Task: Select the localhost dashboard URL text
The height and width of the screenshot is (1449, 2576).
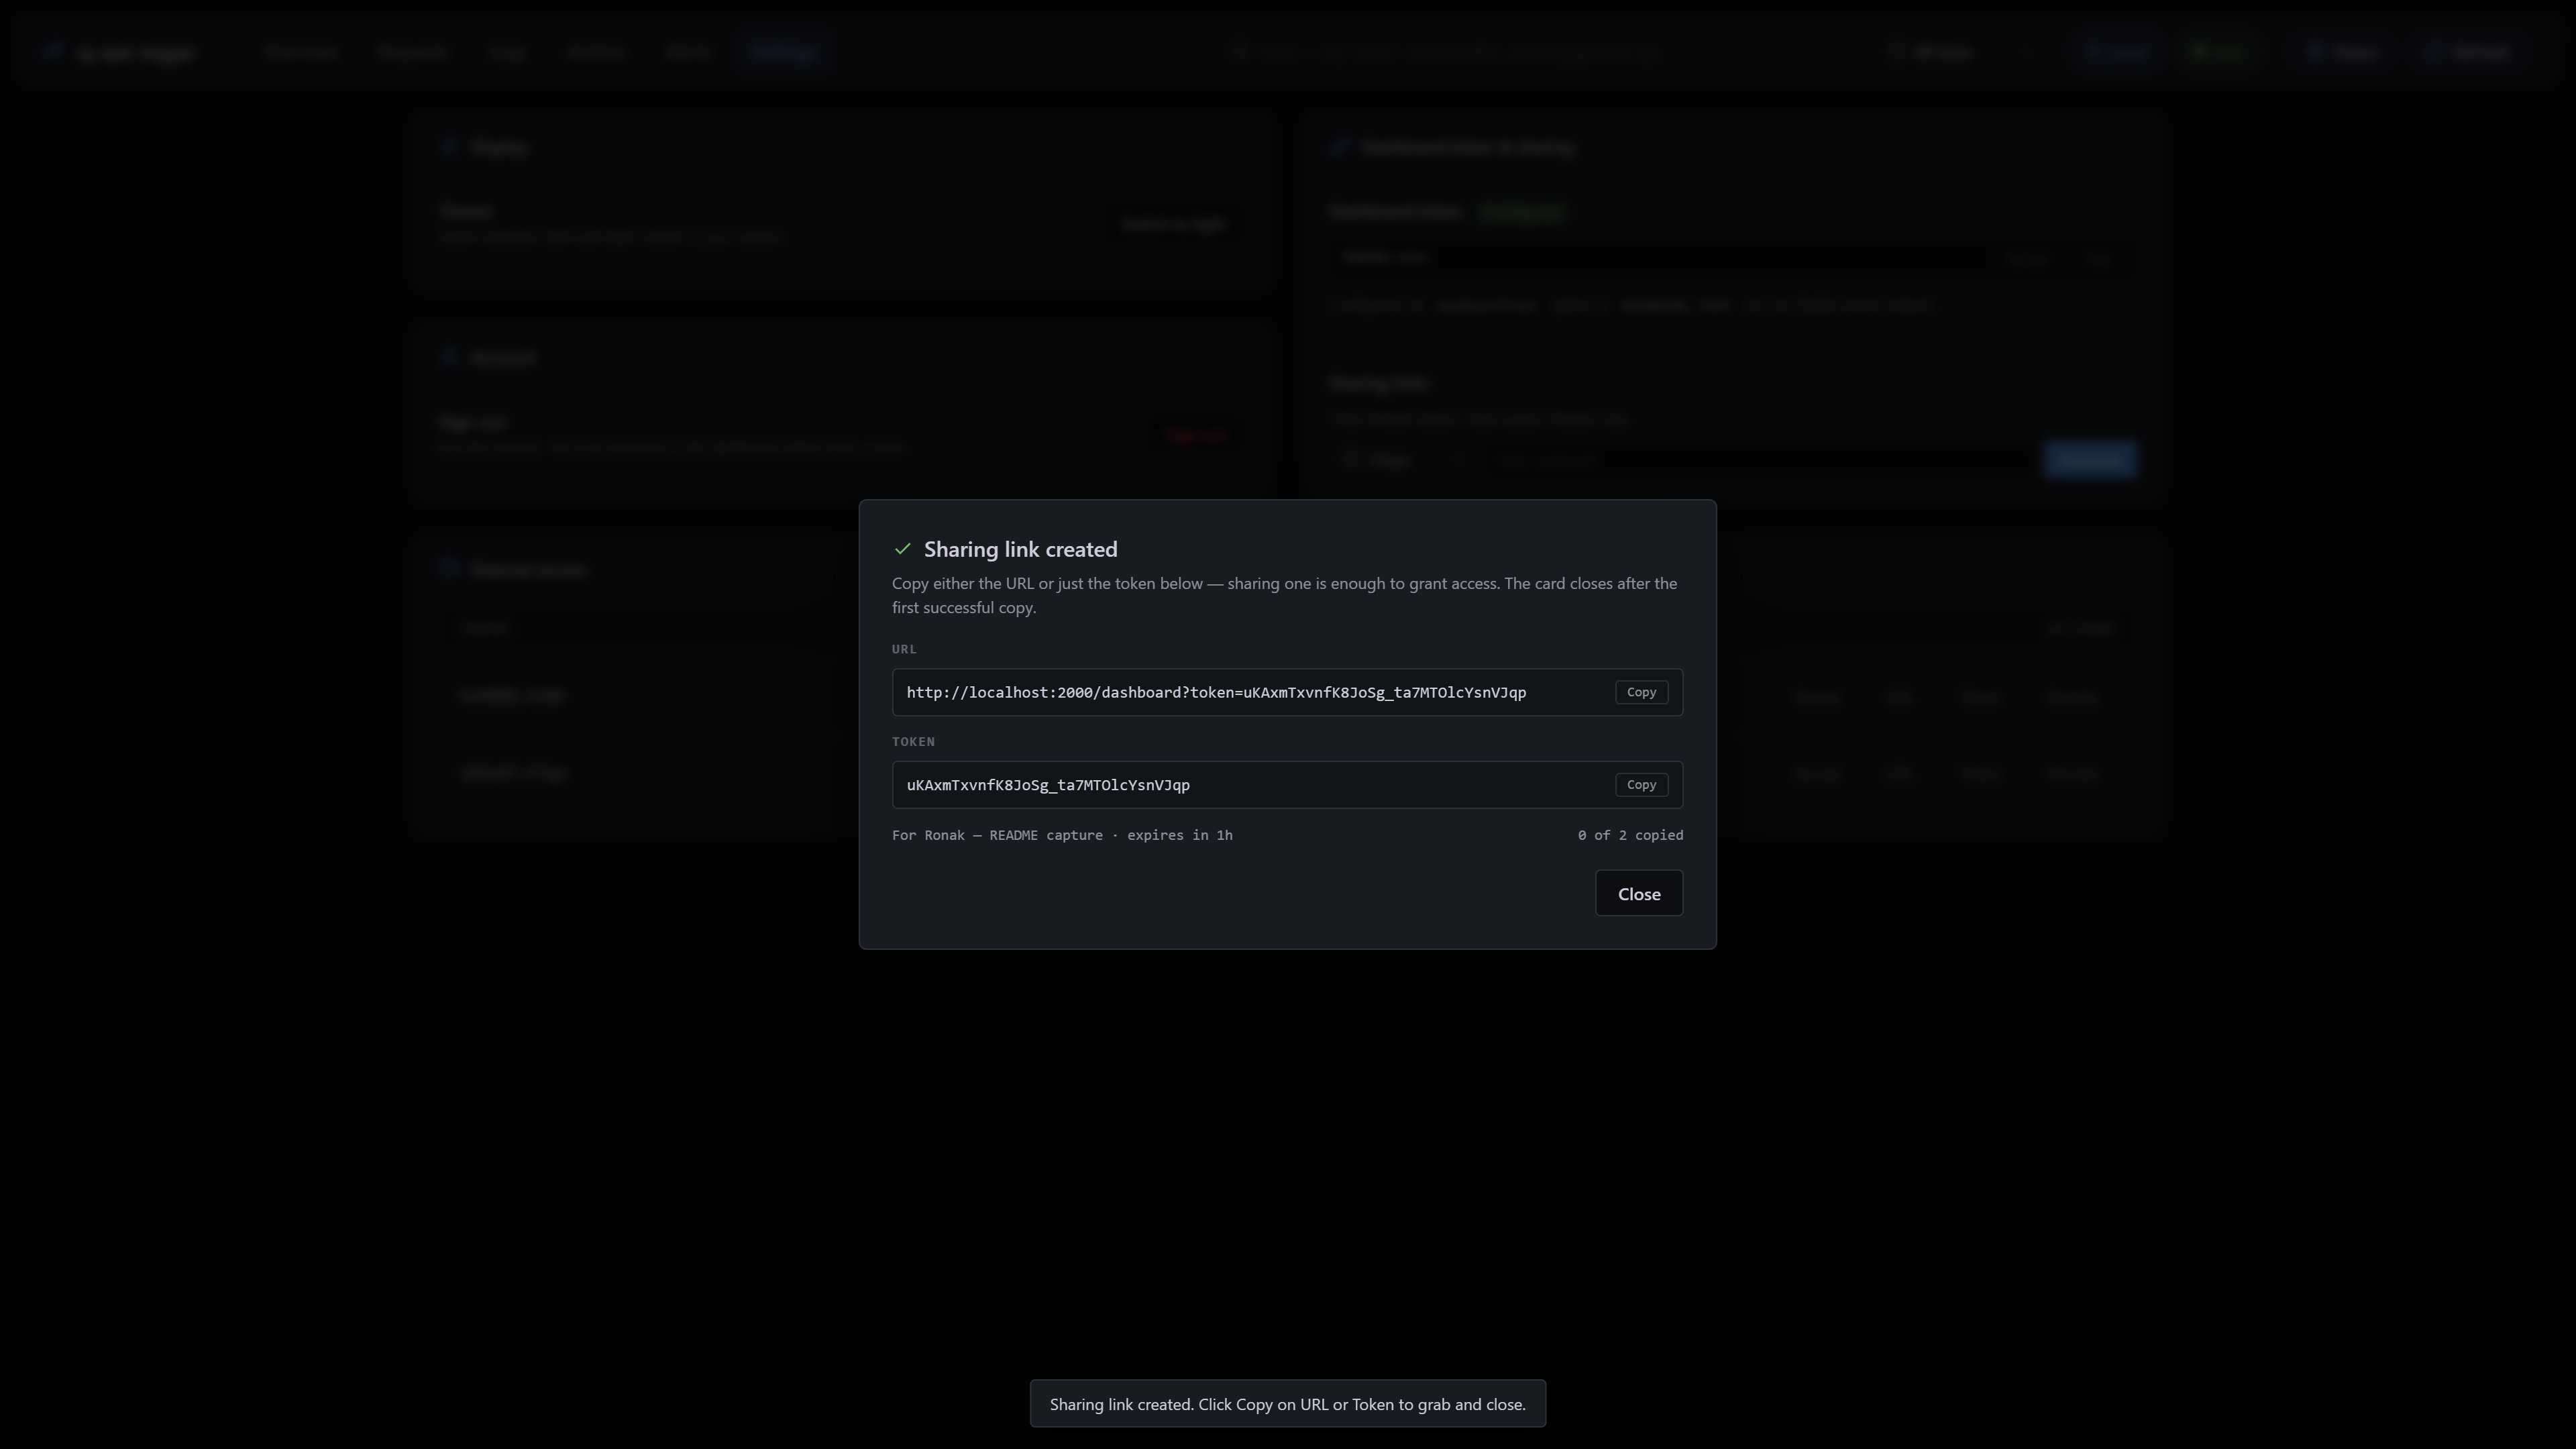Action: click(x=1216, y=692)
